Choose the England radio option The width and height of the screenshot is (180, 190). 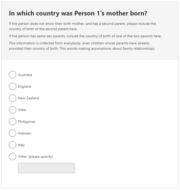(x=12, y=86)
